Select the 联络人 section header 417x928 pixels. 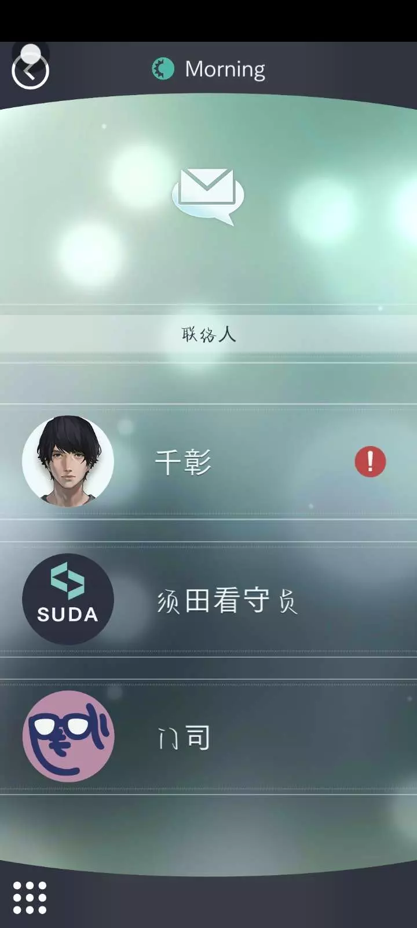pos(209,334)
